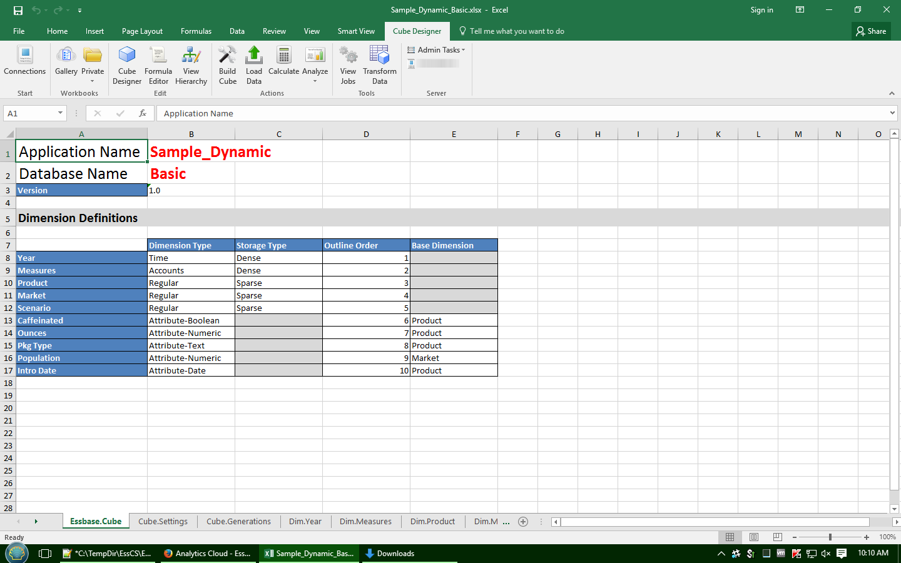Open Task View on the taskbar
Screen dimensions: 901x563
point(45,554)
